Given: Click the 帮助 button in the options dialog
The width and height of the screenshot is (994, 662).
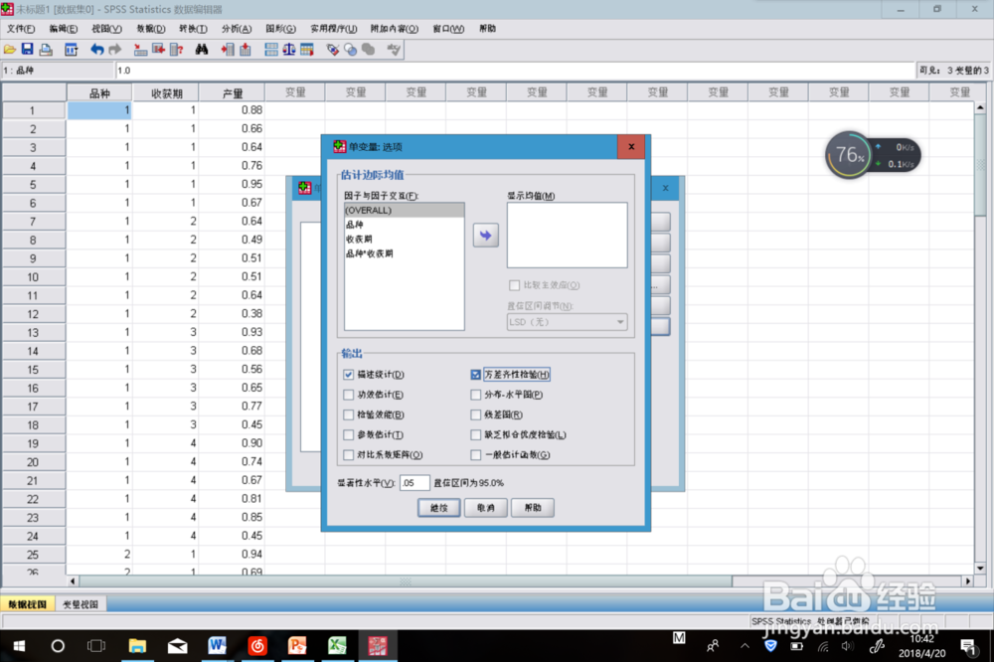Looking at the screenshot, I should 533,507.
